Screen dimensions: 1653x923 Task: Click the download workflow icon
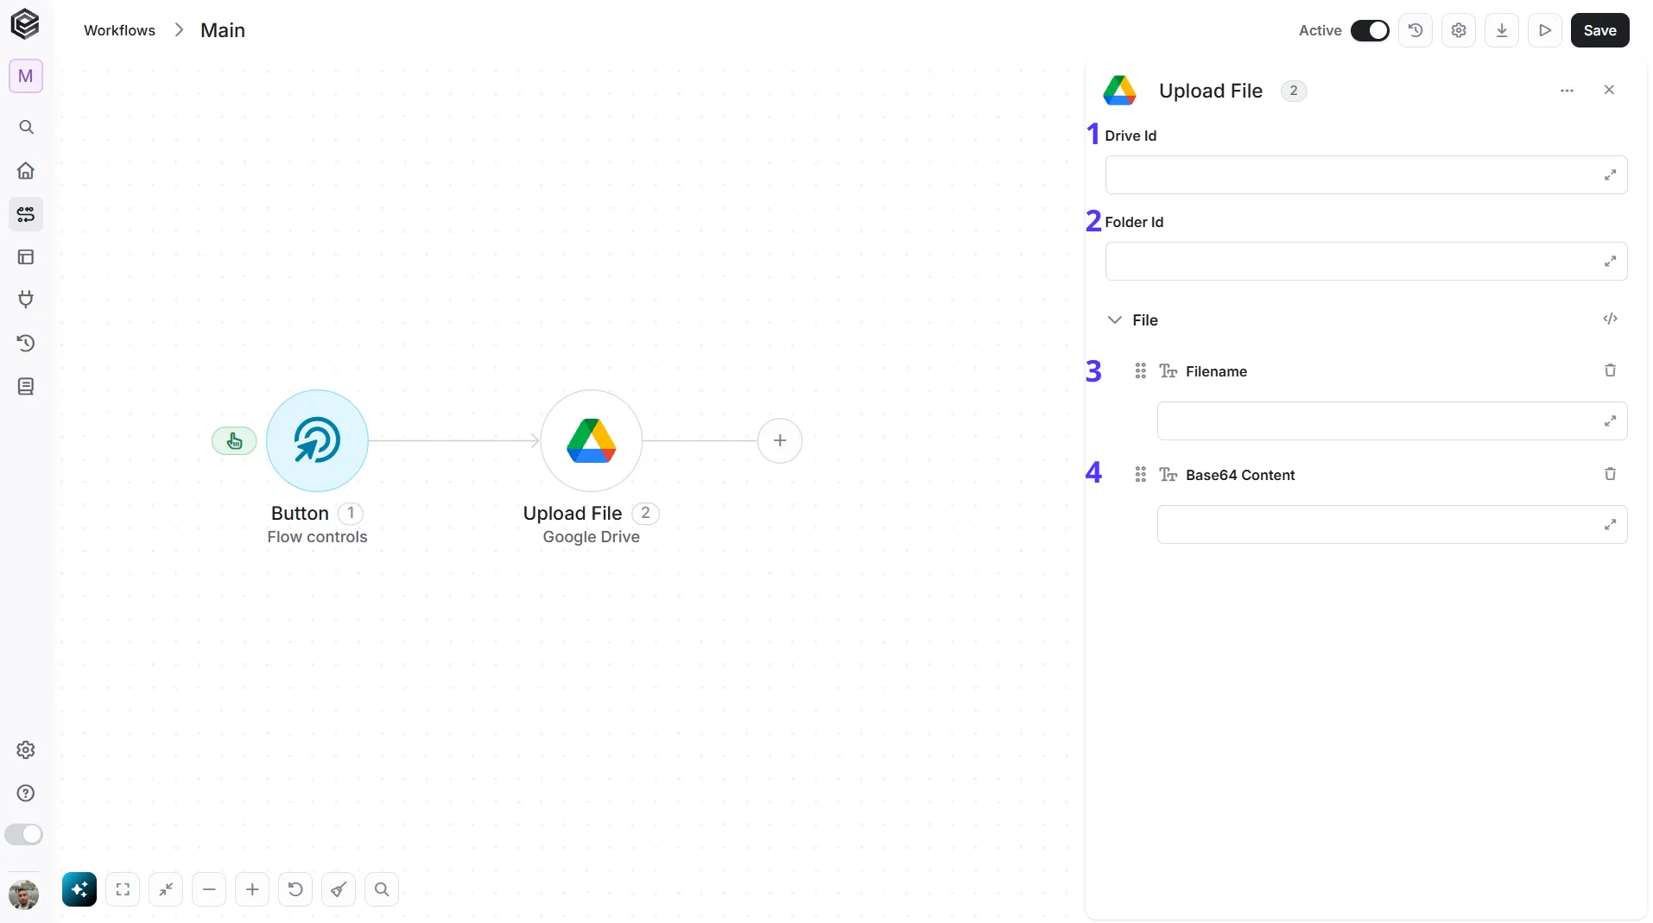point(1502,30)
